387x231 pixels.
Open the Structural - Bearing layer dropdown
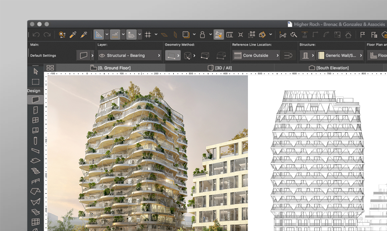130,55
